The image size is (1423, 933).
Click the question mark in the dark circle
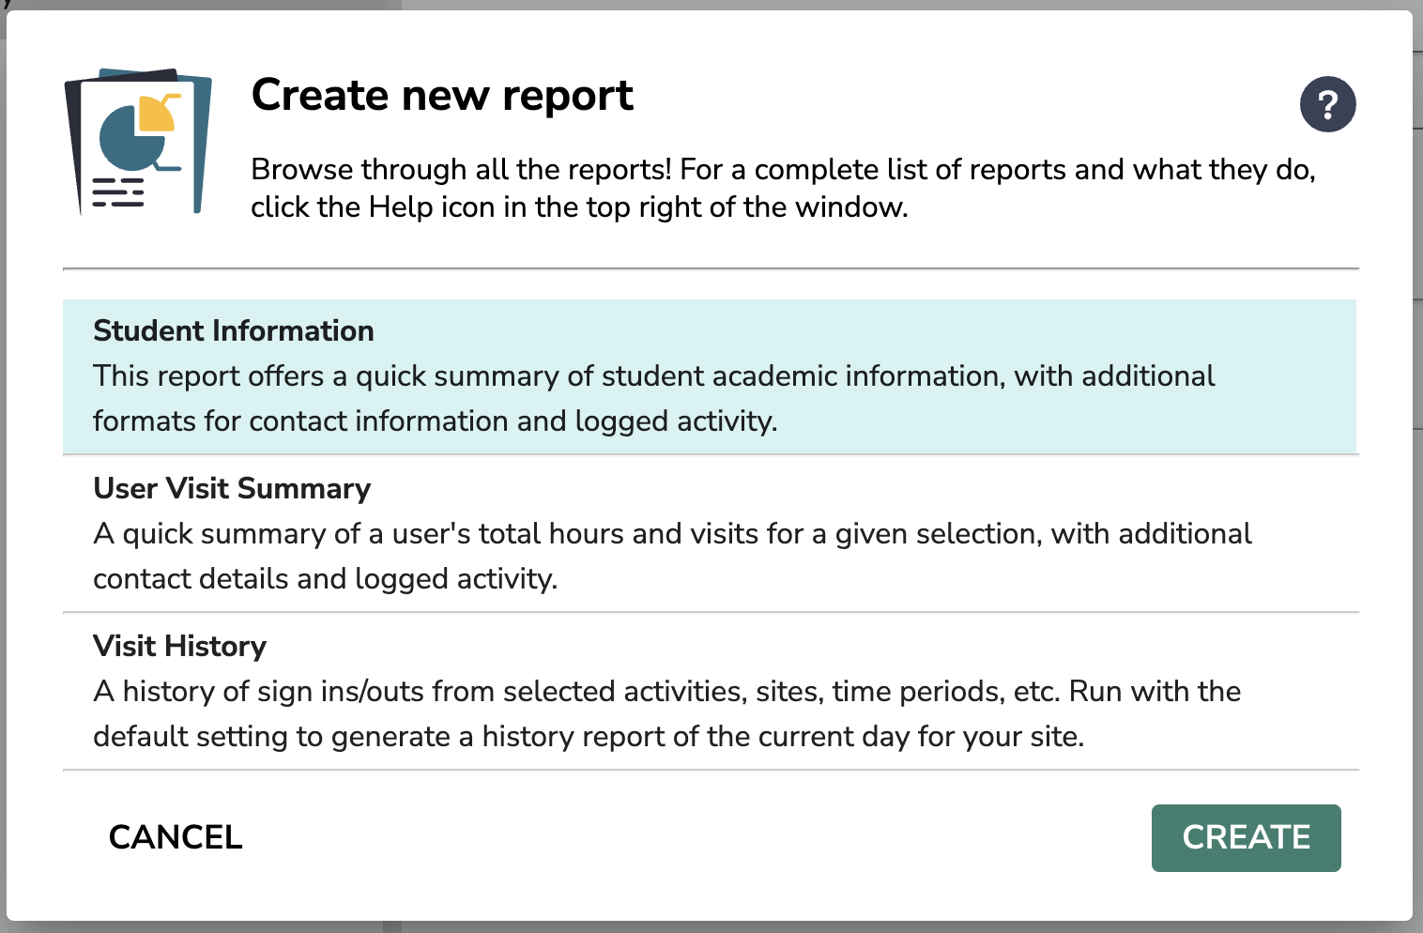(1327, 104)
